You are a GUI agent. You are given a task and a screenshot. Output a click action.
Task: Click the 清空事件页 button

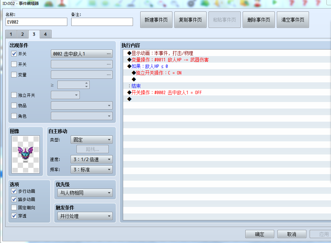[293, 20]
